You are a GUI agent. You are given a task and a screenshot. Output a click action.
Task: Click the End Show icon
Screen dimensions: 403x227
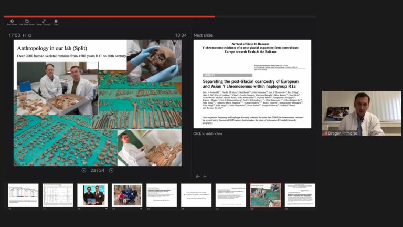[12, 22]
